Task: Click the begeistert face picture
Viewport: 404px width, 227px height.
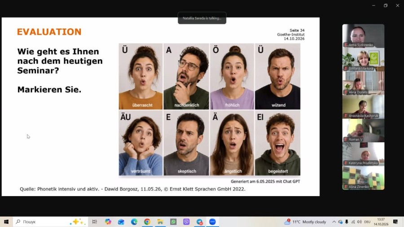Action: pos(278,143)
